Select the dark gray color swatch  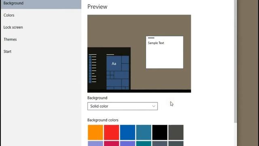176,133
